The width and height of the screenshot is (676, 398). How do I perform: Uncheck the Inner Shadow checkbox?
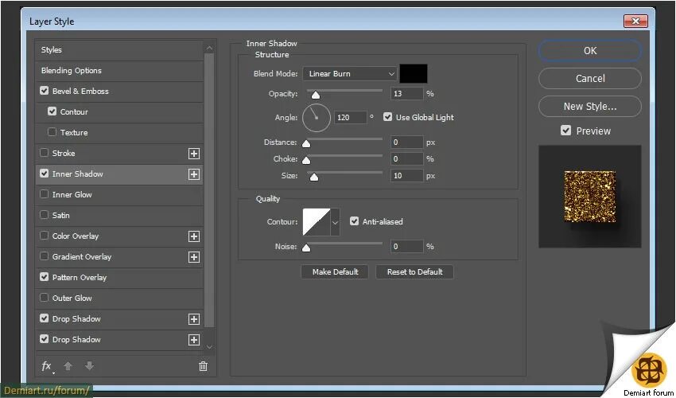pyautogui.click(x=44, y=174)
